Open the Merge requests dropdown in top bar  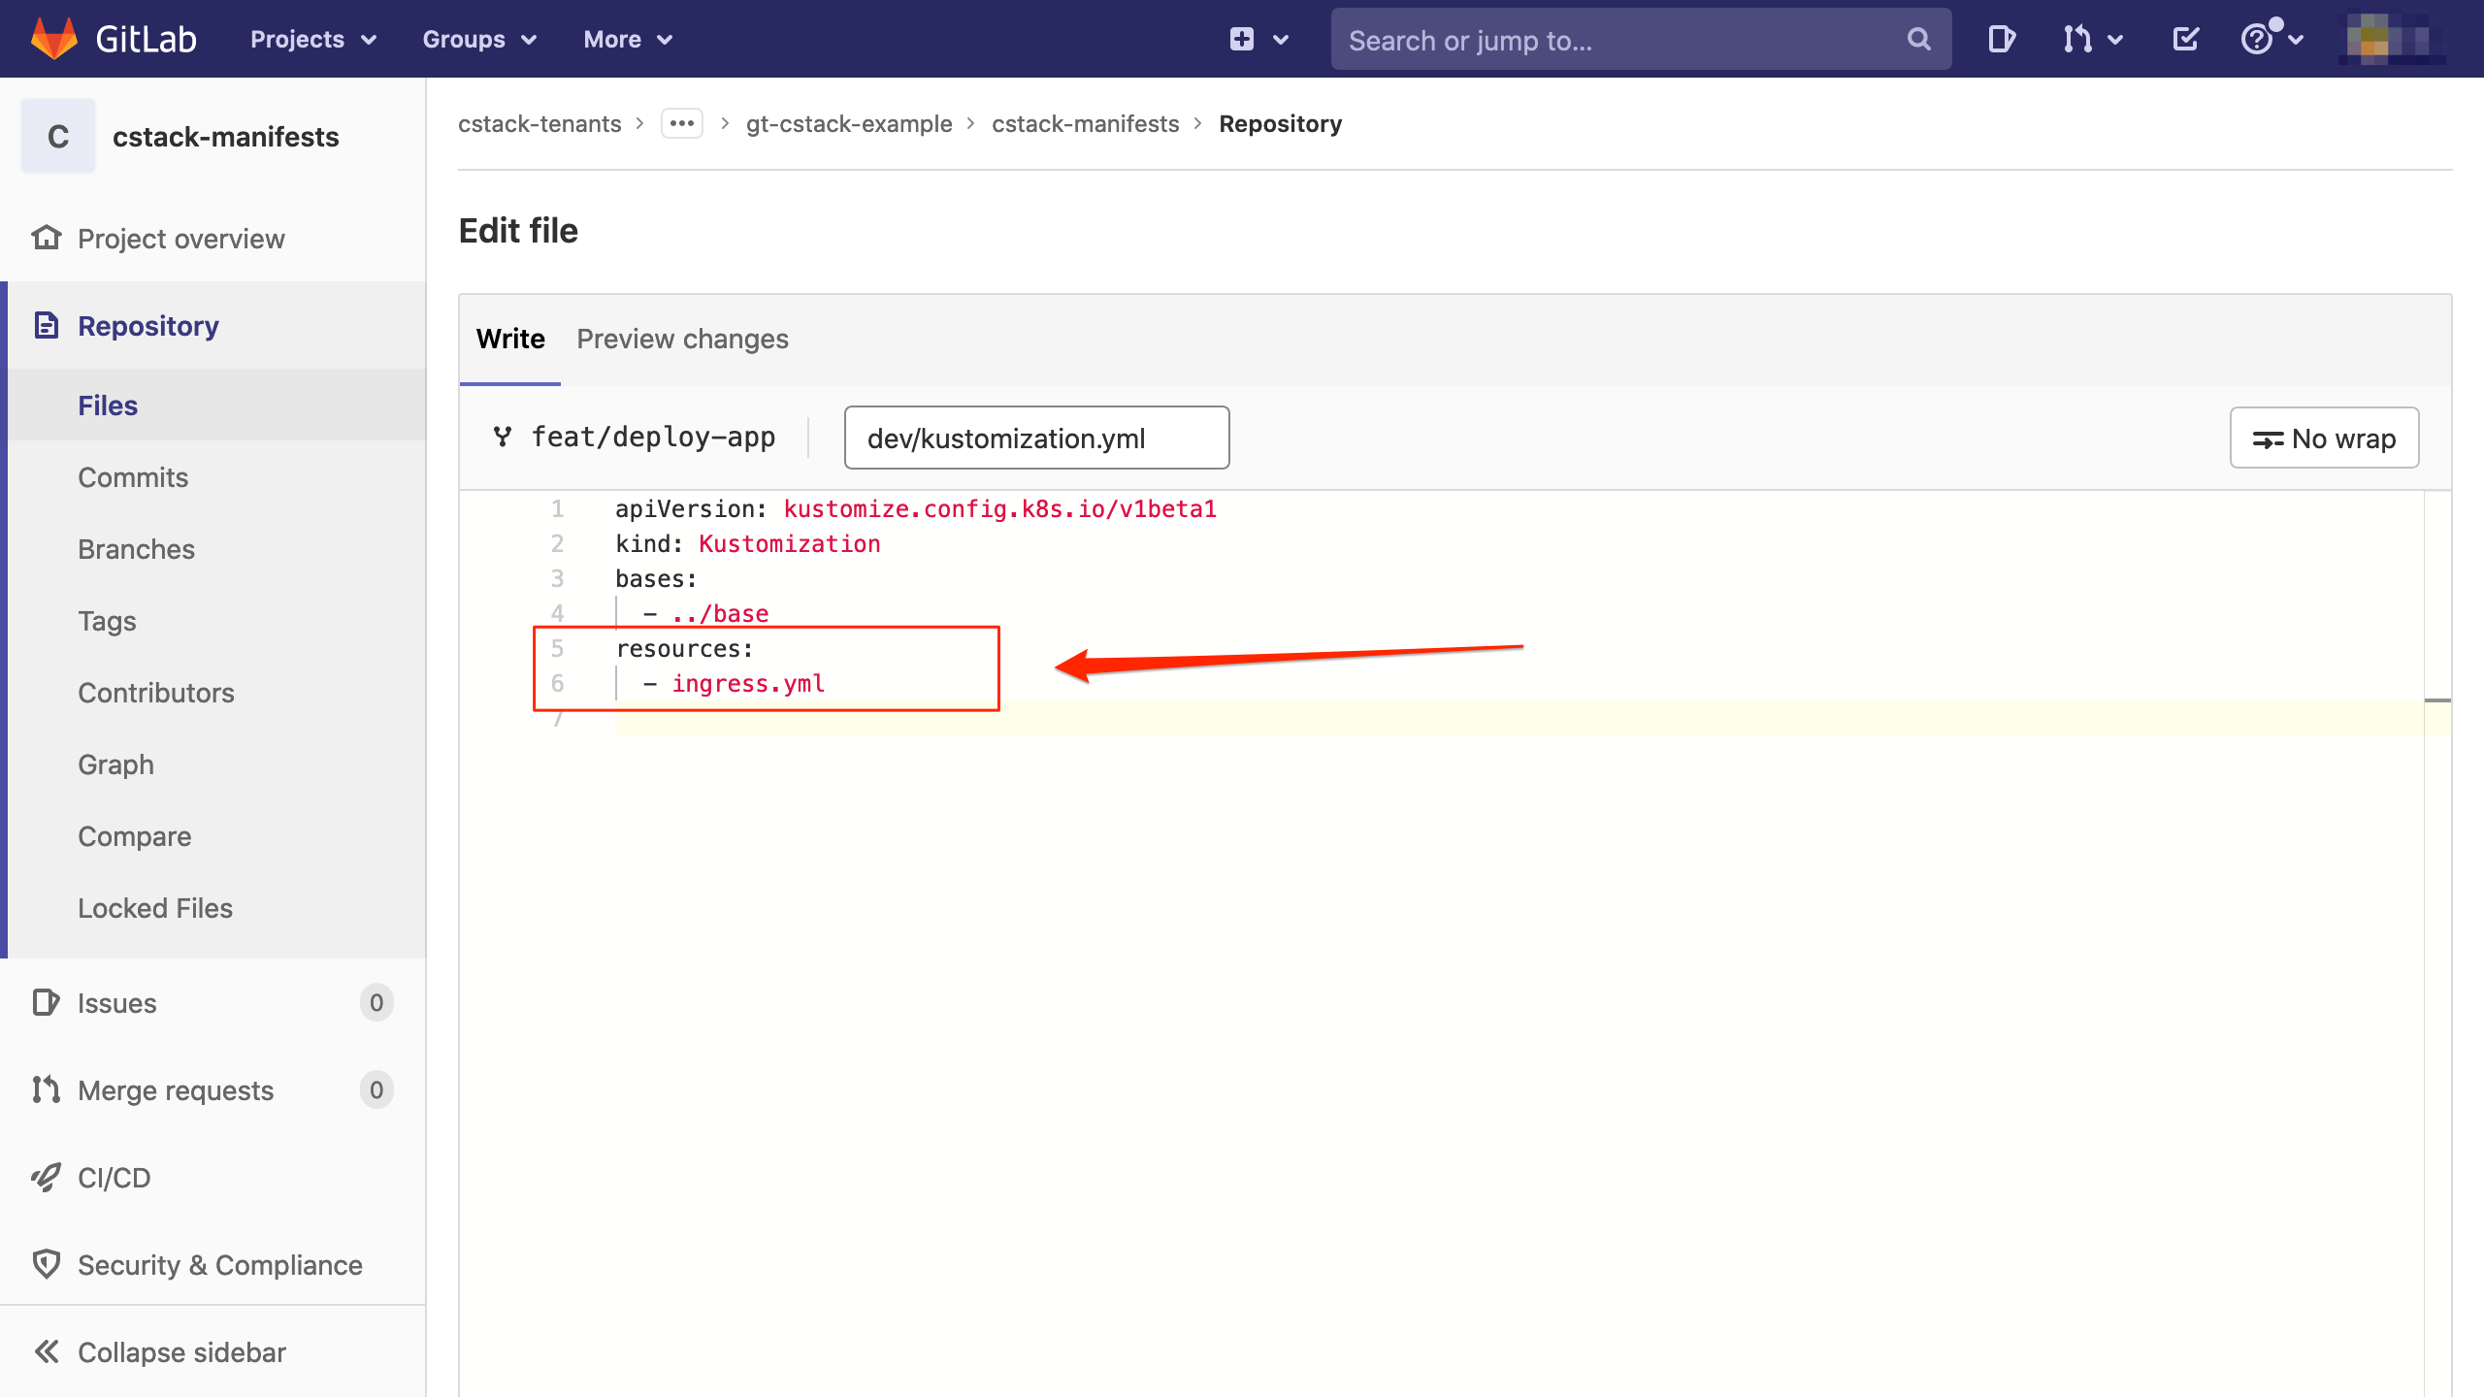pyautogui.click(x=2093, y=39)
